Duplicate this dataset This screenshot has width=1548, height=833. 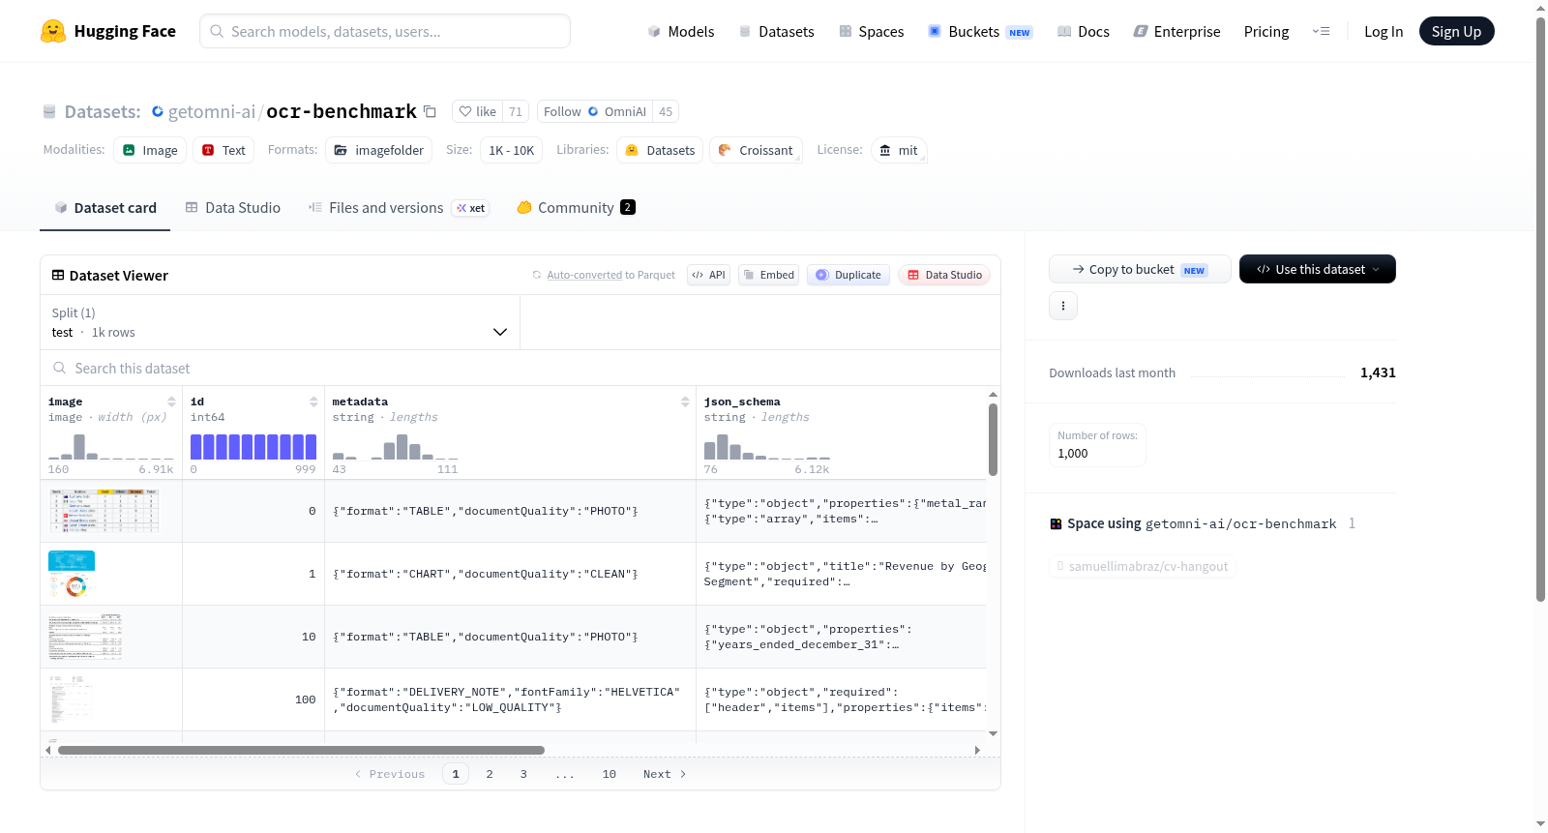848,275
